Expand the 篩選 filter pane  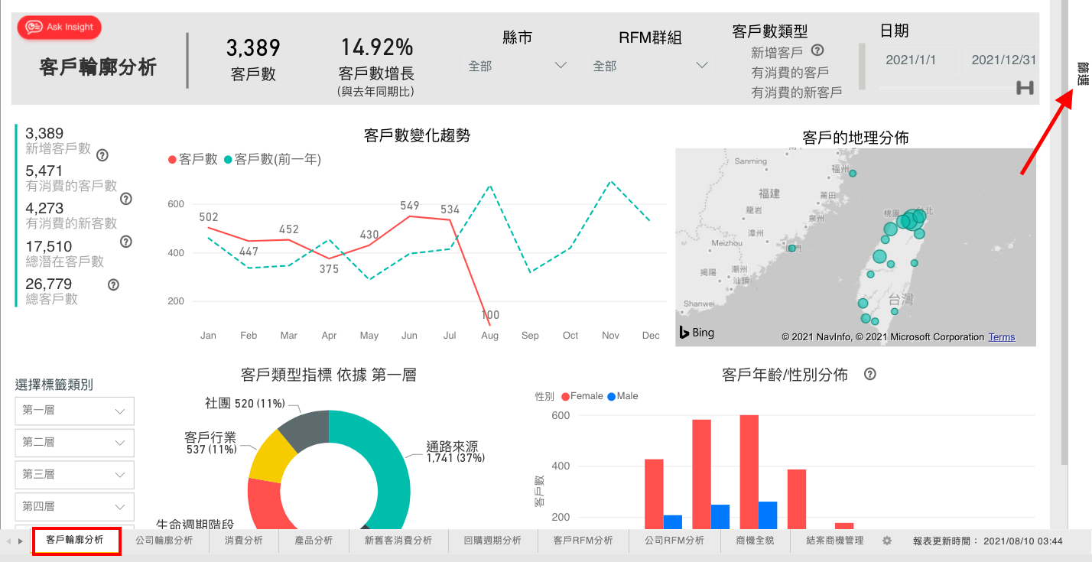1082,74
